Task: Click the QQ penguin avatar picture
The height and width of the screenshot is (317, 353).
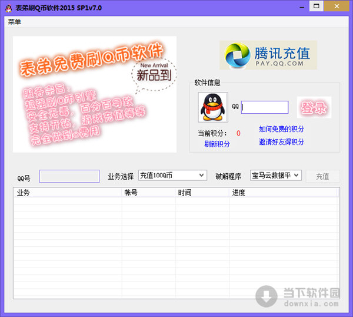Action: point(213,107)
